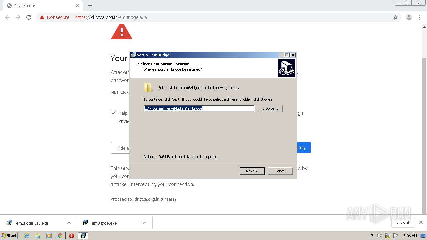Click the blue Back to safety button
Screen dimensions: 427x240
tap(304, 148)
